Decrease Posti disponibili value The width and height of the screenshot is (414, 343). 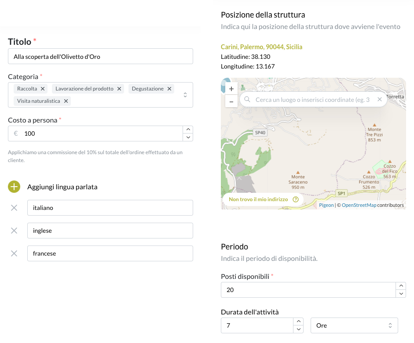[401, 294]
